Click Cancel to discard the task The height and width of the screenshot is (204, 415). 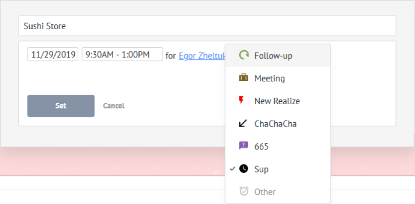point(114,106)
